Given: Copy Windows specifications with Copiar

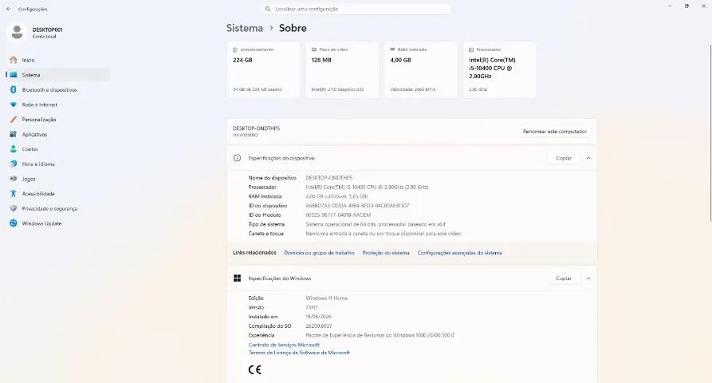Looking at the screenshot, I should (564, 278).
